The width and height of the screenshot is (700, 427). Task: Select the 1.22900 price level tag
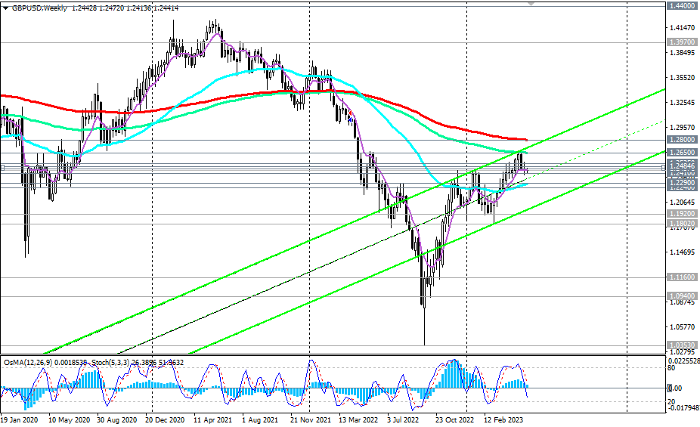click(682, 182)
